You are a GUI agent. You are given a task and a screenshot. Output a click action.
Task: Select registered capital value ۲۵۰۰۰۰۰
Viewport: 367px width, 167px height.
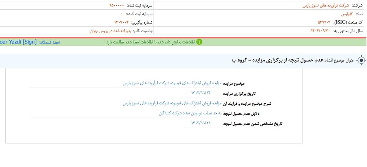pos(117,5)
